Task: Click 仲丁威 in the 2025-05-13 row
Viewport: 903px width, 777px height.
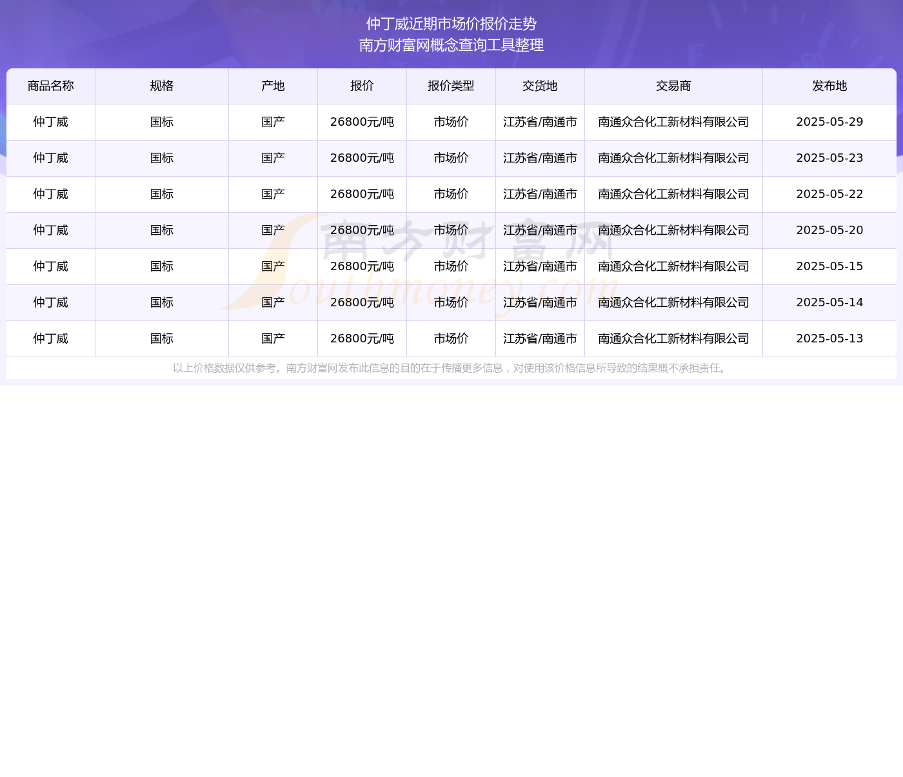Action: click(51, 339)
